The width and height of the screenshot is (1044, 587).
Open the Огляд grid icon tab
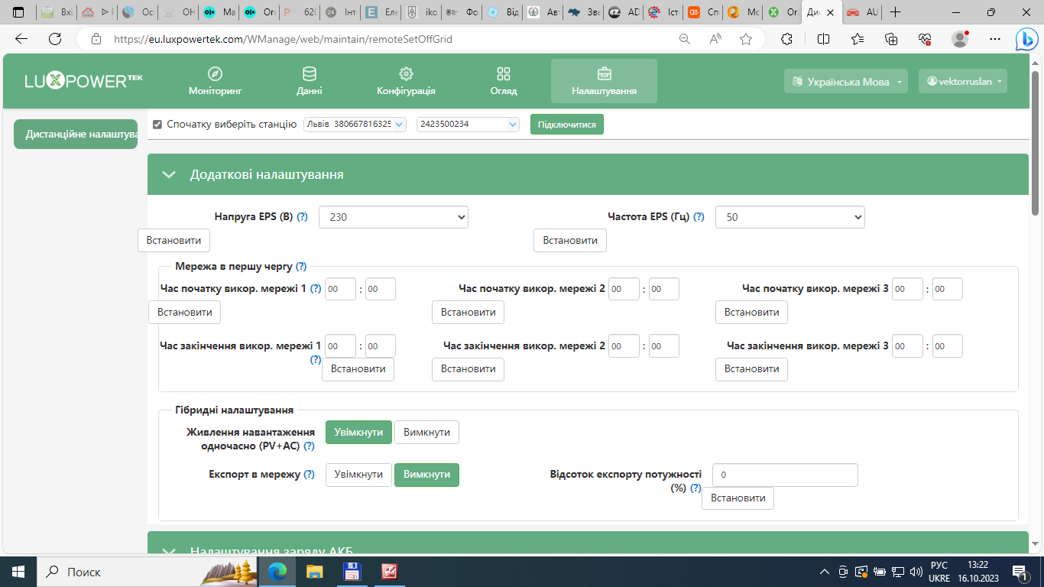(x=504, y=81)
